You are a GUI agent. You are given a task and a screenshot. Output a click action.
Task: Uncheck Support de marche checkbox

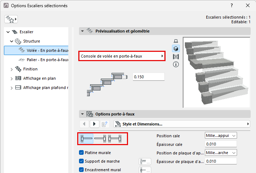[81, 161]
